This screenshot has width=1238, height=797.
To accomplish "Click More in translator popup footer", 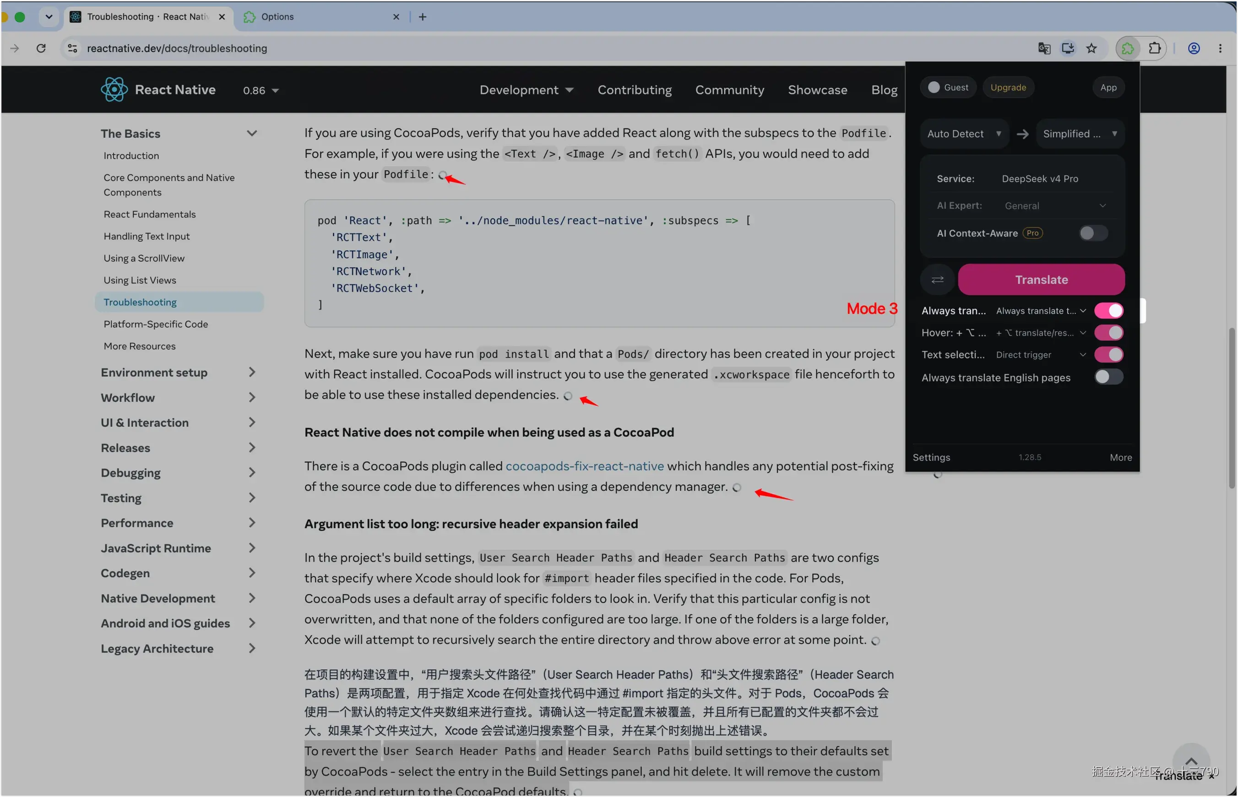I will click(1120, 457).
